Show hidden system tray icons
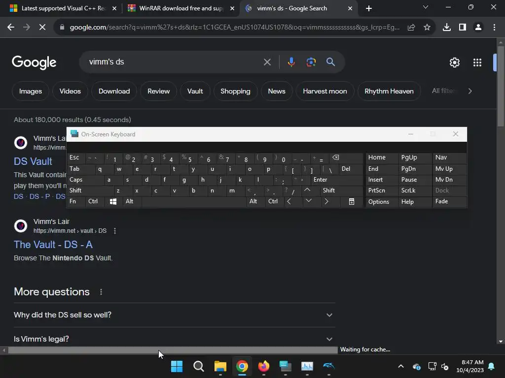Image resolution: width=505 pixels, height=378 pixels. point(400,366)
